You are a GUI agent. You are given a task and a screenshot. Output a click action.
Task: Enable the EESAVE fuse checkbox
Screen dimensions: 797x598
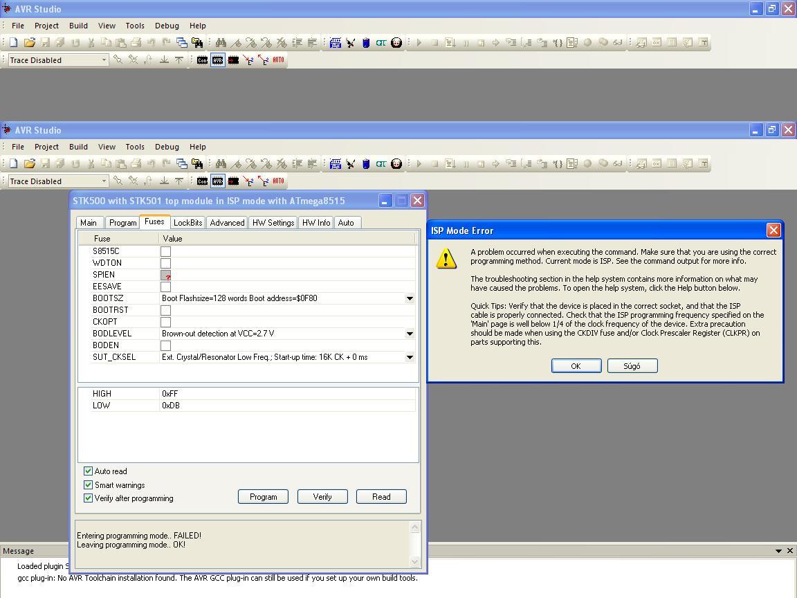(x=166, y=287)
